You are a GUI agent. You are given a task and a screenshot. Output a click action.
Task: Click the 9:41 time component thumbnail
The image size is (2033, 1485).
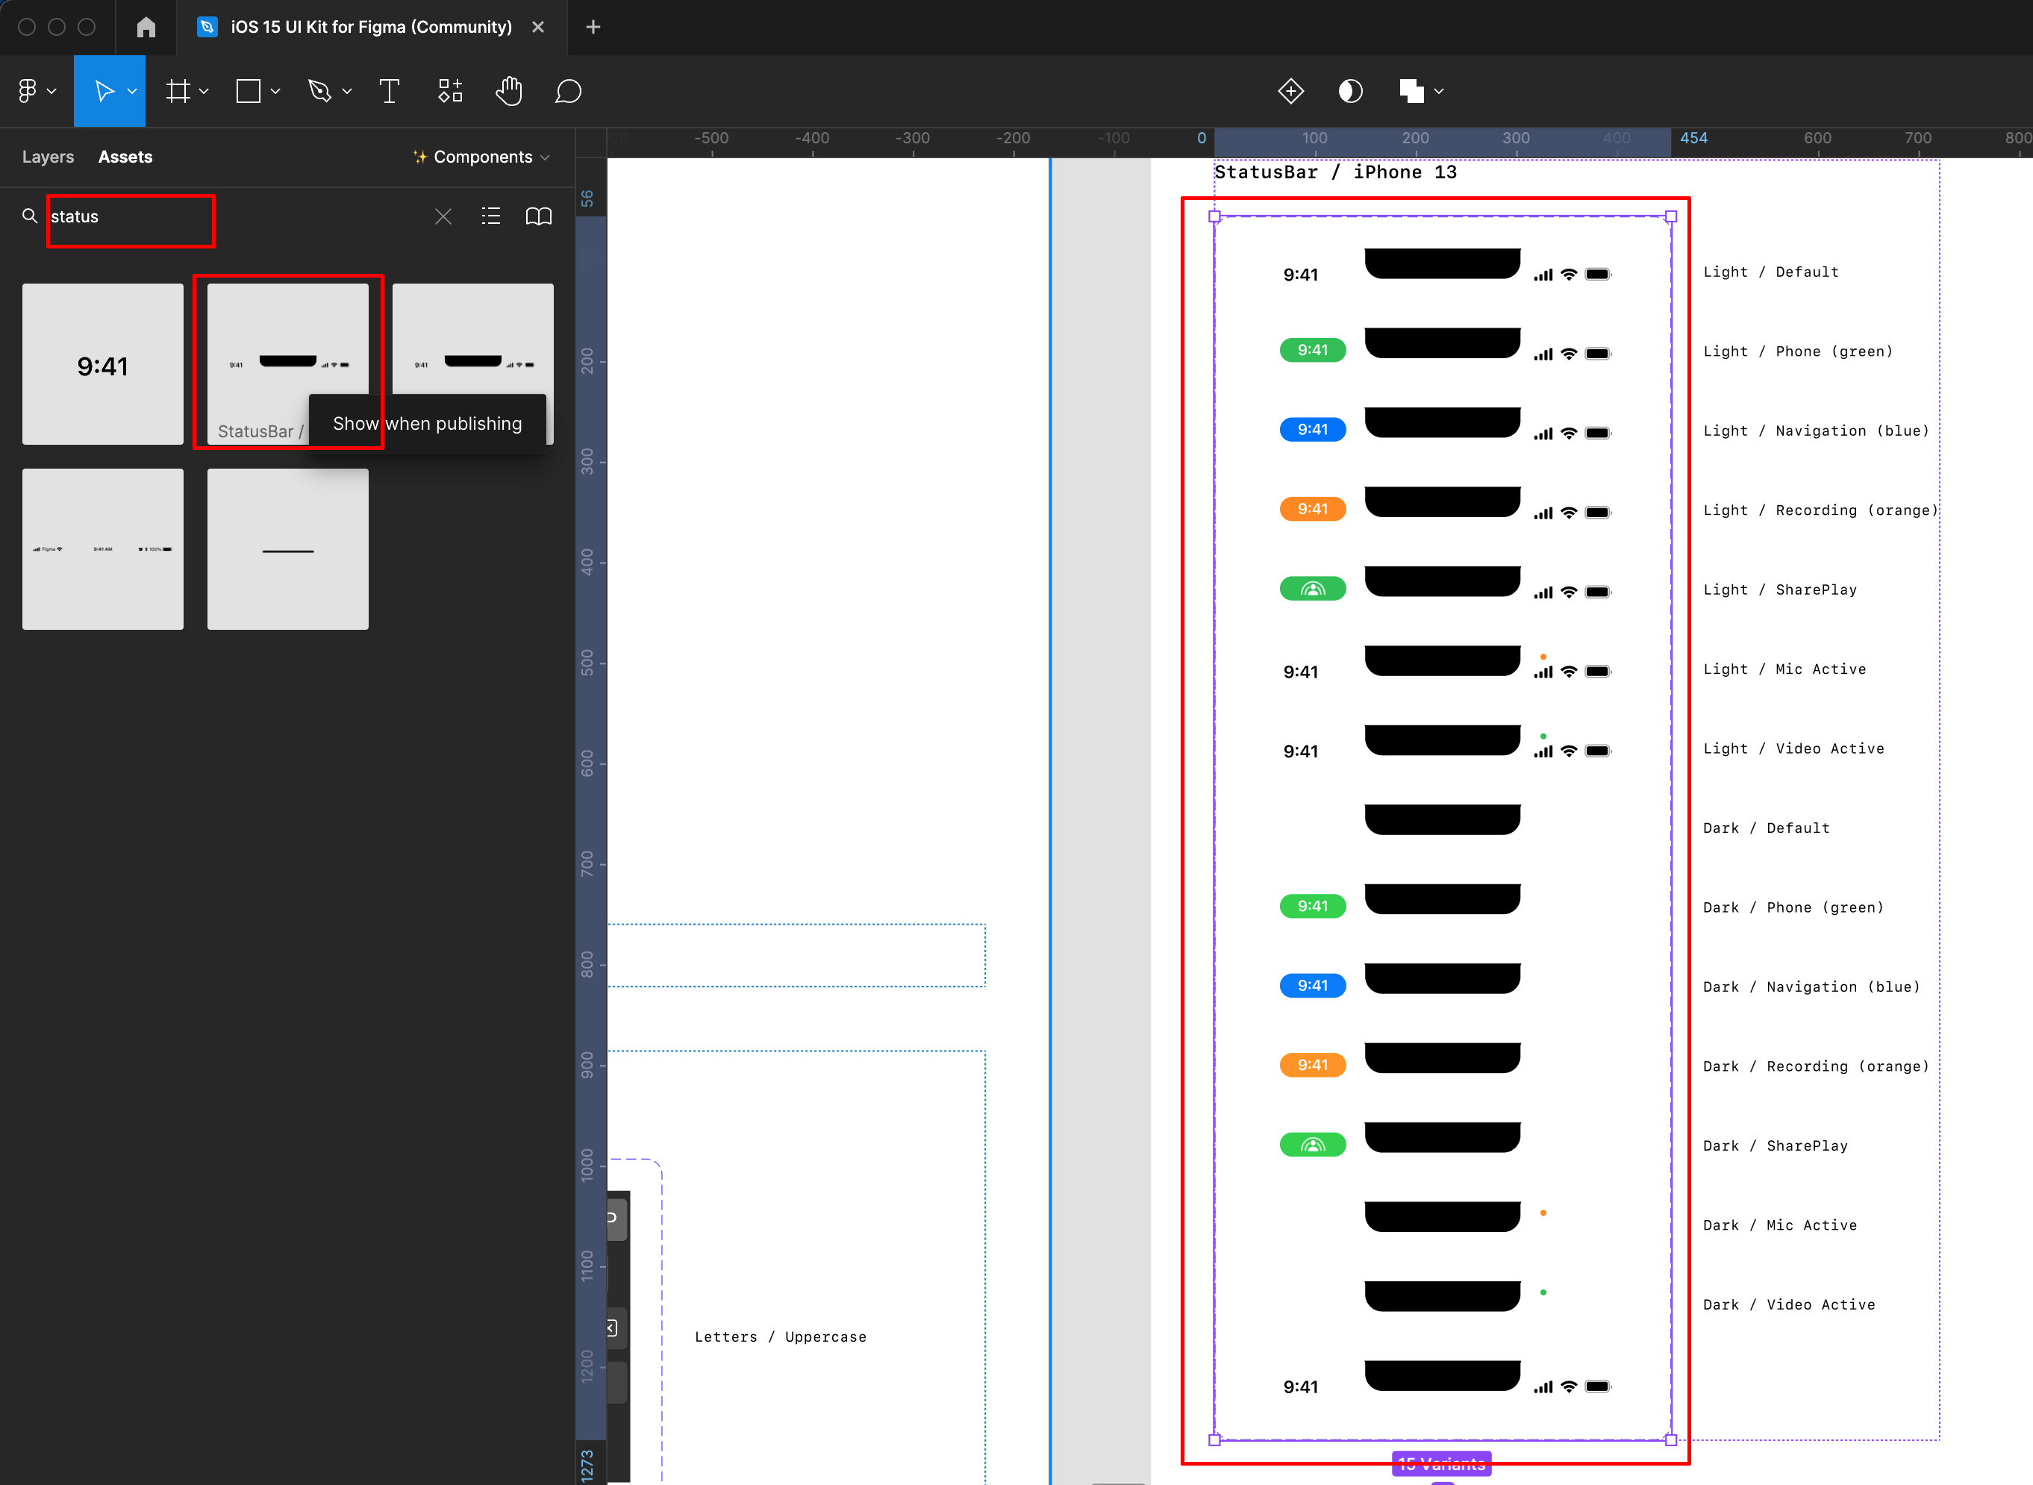102,364
